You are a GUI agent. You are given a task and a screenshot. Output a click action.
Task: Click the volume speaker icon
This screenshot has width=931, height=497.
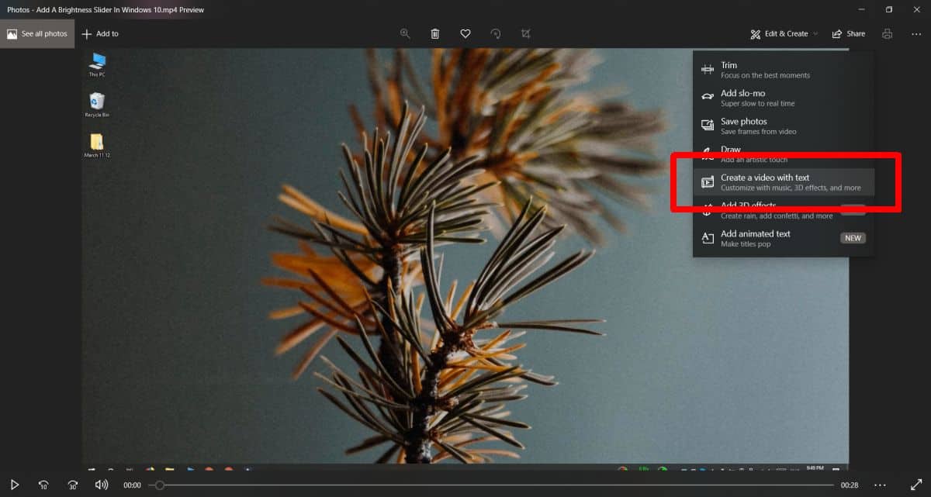tap(102, 485)
